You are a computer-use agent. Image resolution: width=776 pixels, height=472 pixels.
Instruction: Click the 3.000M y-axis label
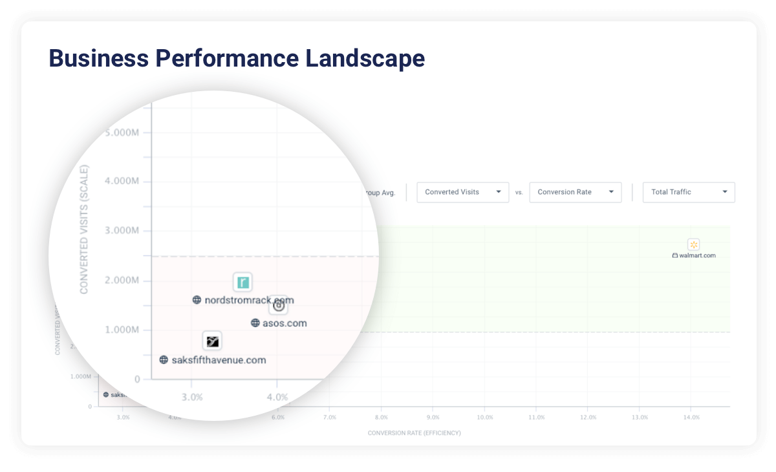(x=122, y=231)
